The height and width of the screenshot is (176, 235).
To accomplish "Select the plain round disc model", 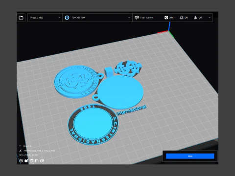I will (x=120, y=92).
